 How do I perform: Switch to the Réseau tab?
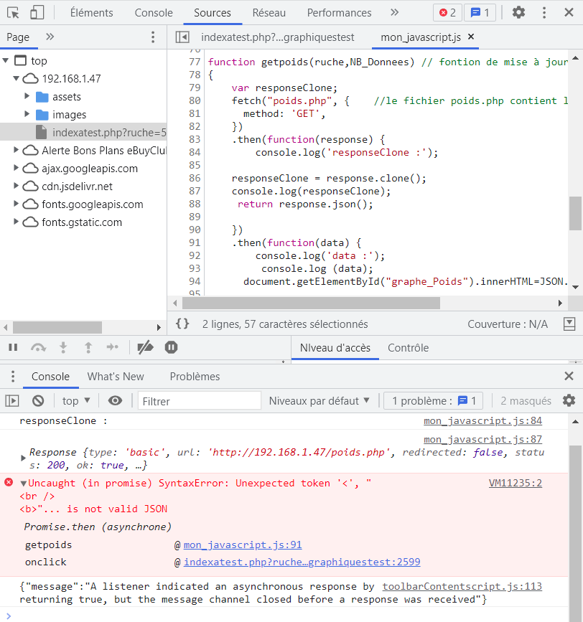(268, 12)
